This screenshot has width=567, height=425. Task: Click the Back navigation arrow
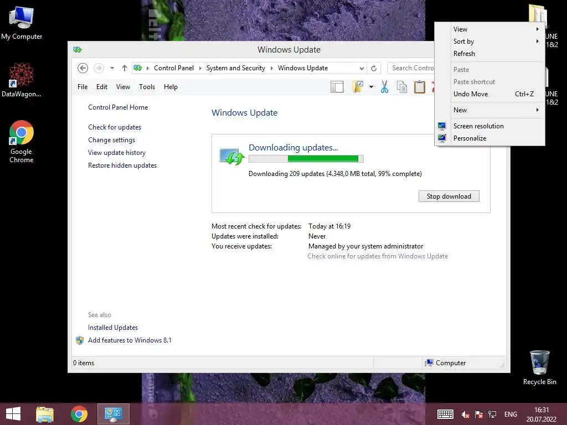point(83,68)
